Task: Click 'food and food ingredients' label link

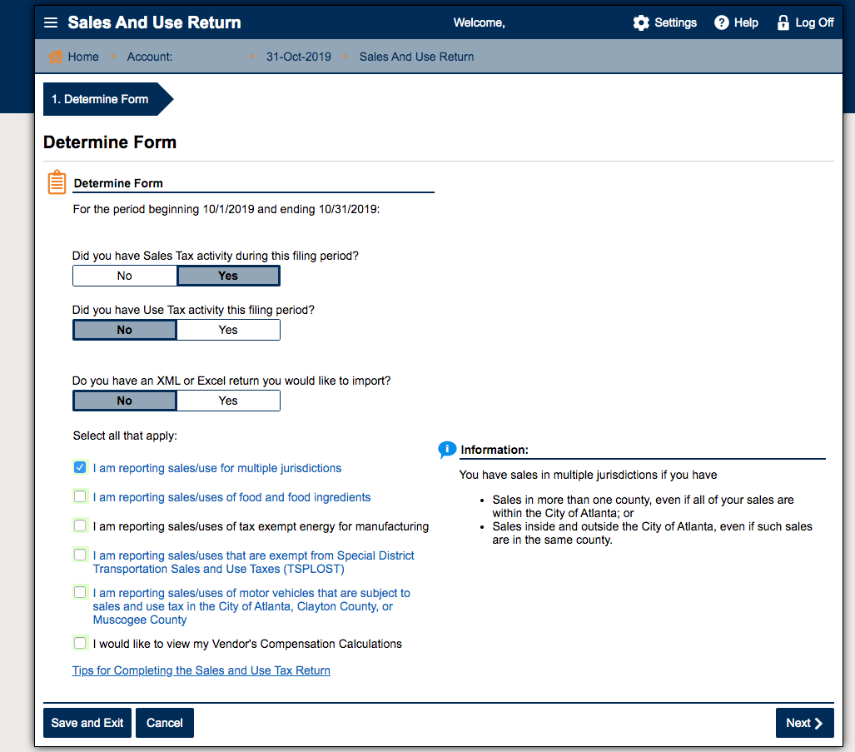Action: click(231, 497)
